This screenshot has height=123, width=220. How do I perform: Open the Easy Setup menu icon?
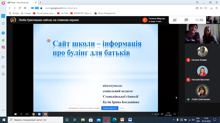(217, 8)
